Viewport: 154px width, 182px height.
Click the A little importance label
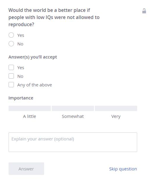(30, 116)
